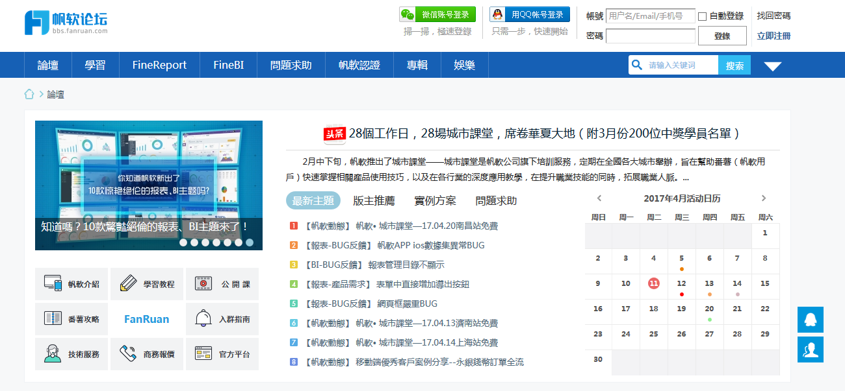845x391 pixels.
Task: Open the 問題求助 navigation menu
Action: click(291, 65)
